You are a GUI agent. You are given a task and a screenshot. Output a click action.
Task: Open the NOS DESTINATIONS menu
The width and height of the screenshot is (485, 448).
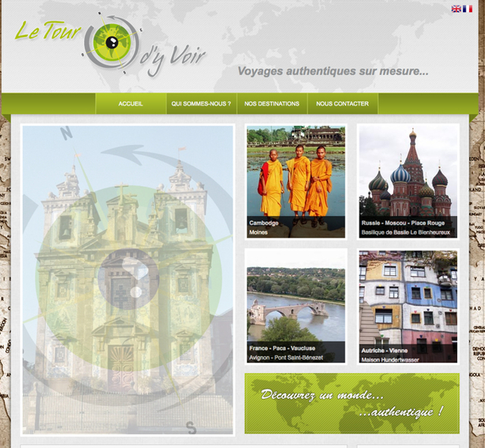[x=272, y=104]
